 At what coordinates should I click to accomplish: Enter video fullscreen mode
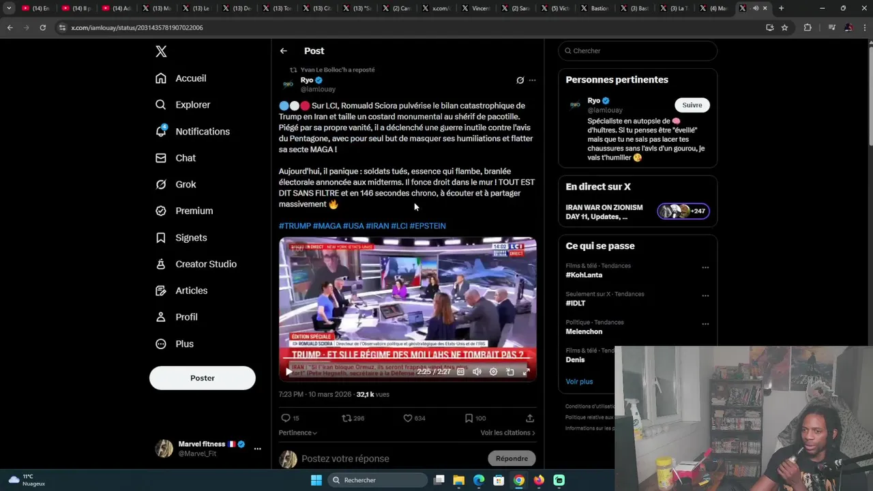[x=526, y=372]
